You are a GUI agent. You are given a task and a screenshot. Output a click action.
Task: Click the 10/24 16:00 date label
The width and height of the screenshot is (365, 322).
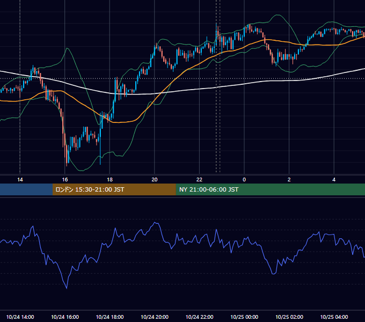tap(65, 317)
